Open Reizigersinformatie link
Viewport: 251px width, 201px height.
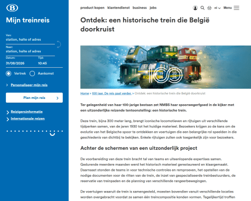click(26, 112)
